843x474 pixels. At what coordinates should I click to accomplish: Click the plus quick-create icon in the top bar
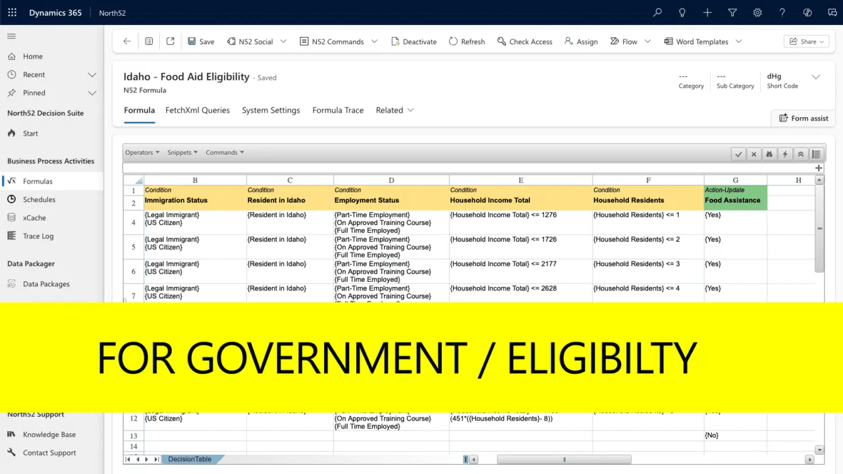click(707, 13)
